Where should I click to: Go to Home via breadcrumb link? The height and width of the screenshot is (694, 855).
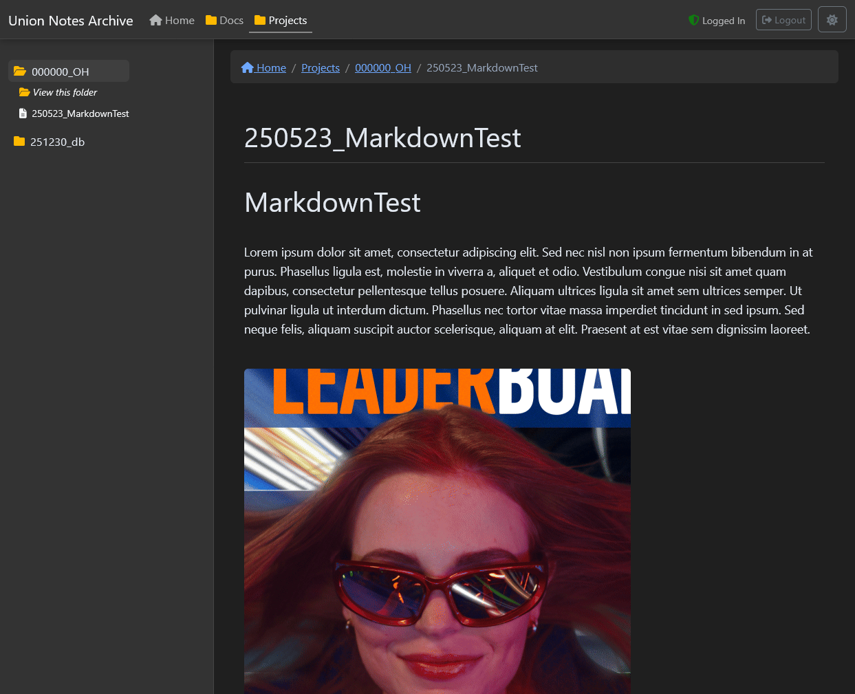264,67
